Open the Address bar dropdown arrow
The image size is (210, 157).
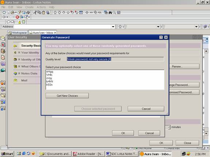tap(113, 27)
